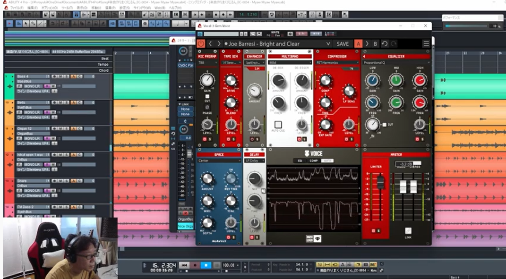Viewport: 506px width, 279px height.
Task: Click the record button in top transport toolbar
Action: click(223, 15)
